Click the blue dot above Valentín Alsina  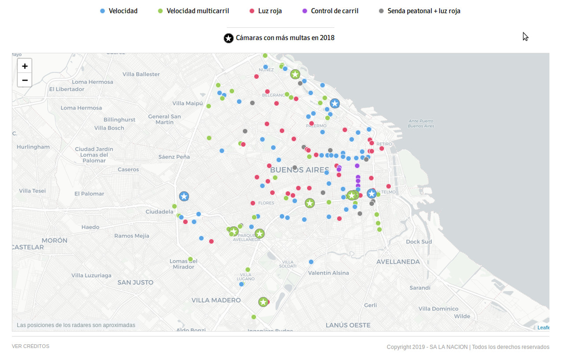[311, 262]
